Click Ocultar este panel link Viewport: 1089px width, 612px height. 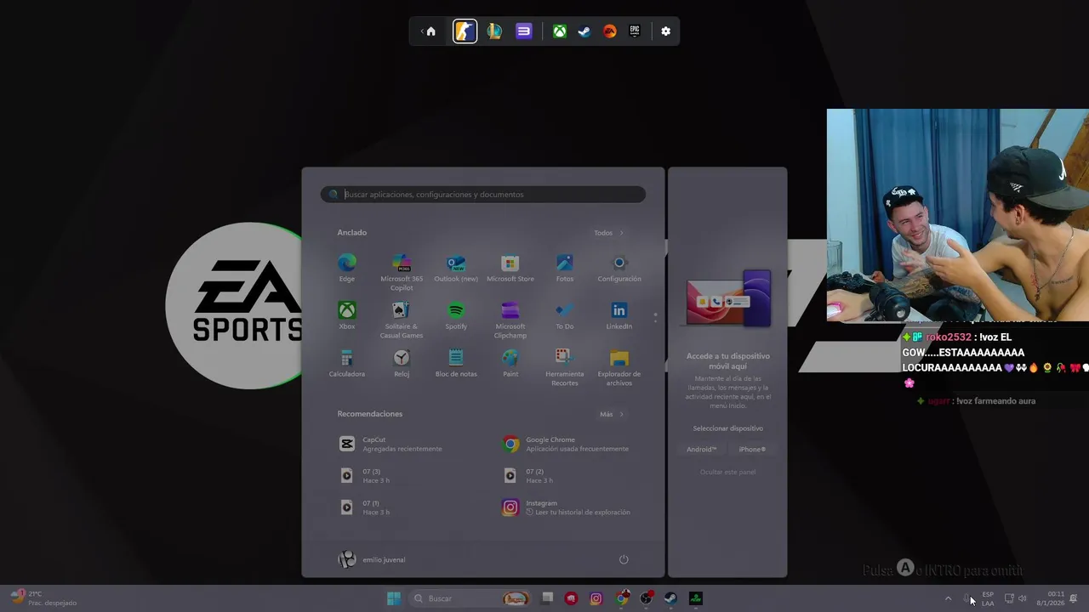(727, 472)
